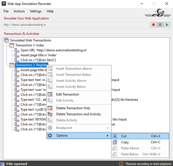Click the Insert Transaction Above icon
Viewport: 173px width, 166px height.
coord(50,69)
